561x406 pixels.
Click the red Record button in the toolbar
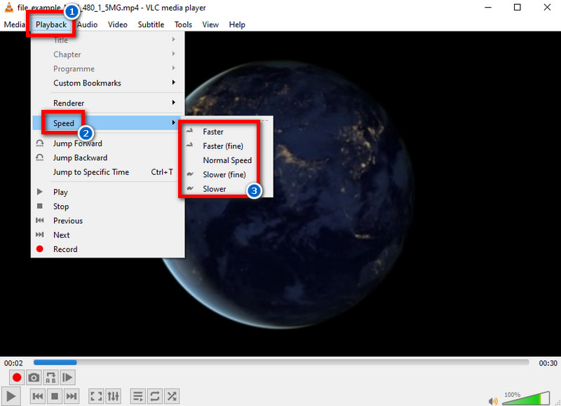point(17,377)
